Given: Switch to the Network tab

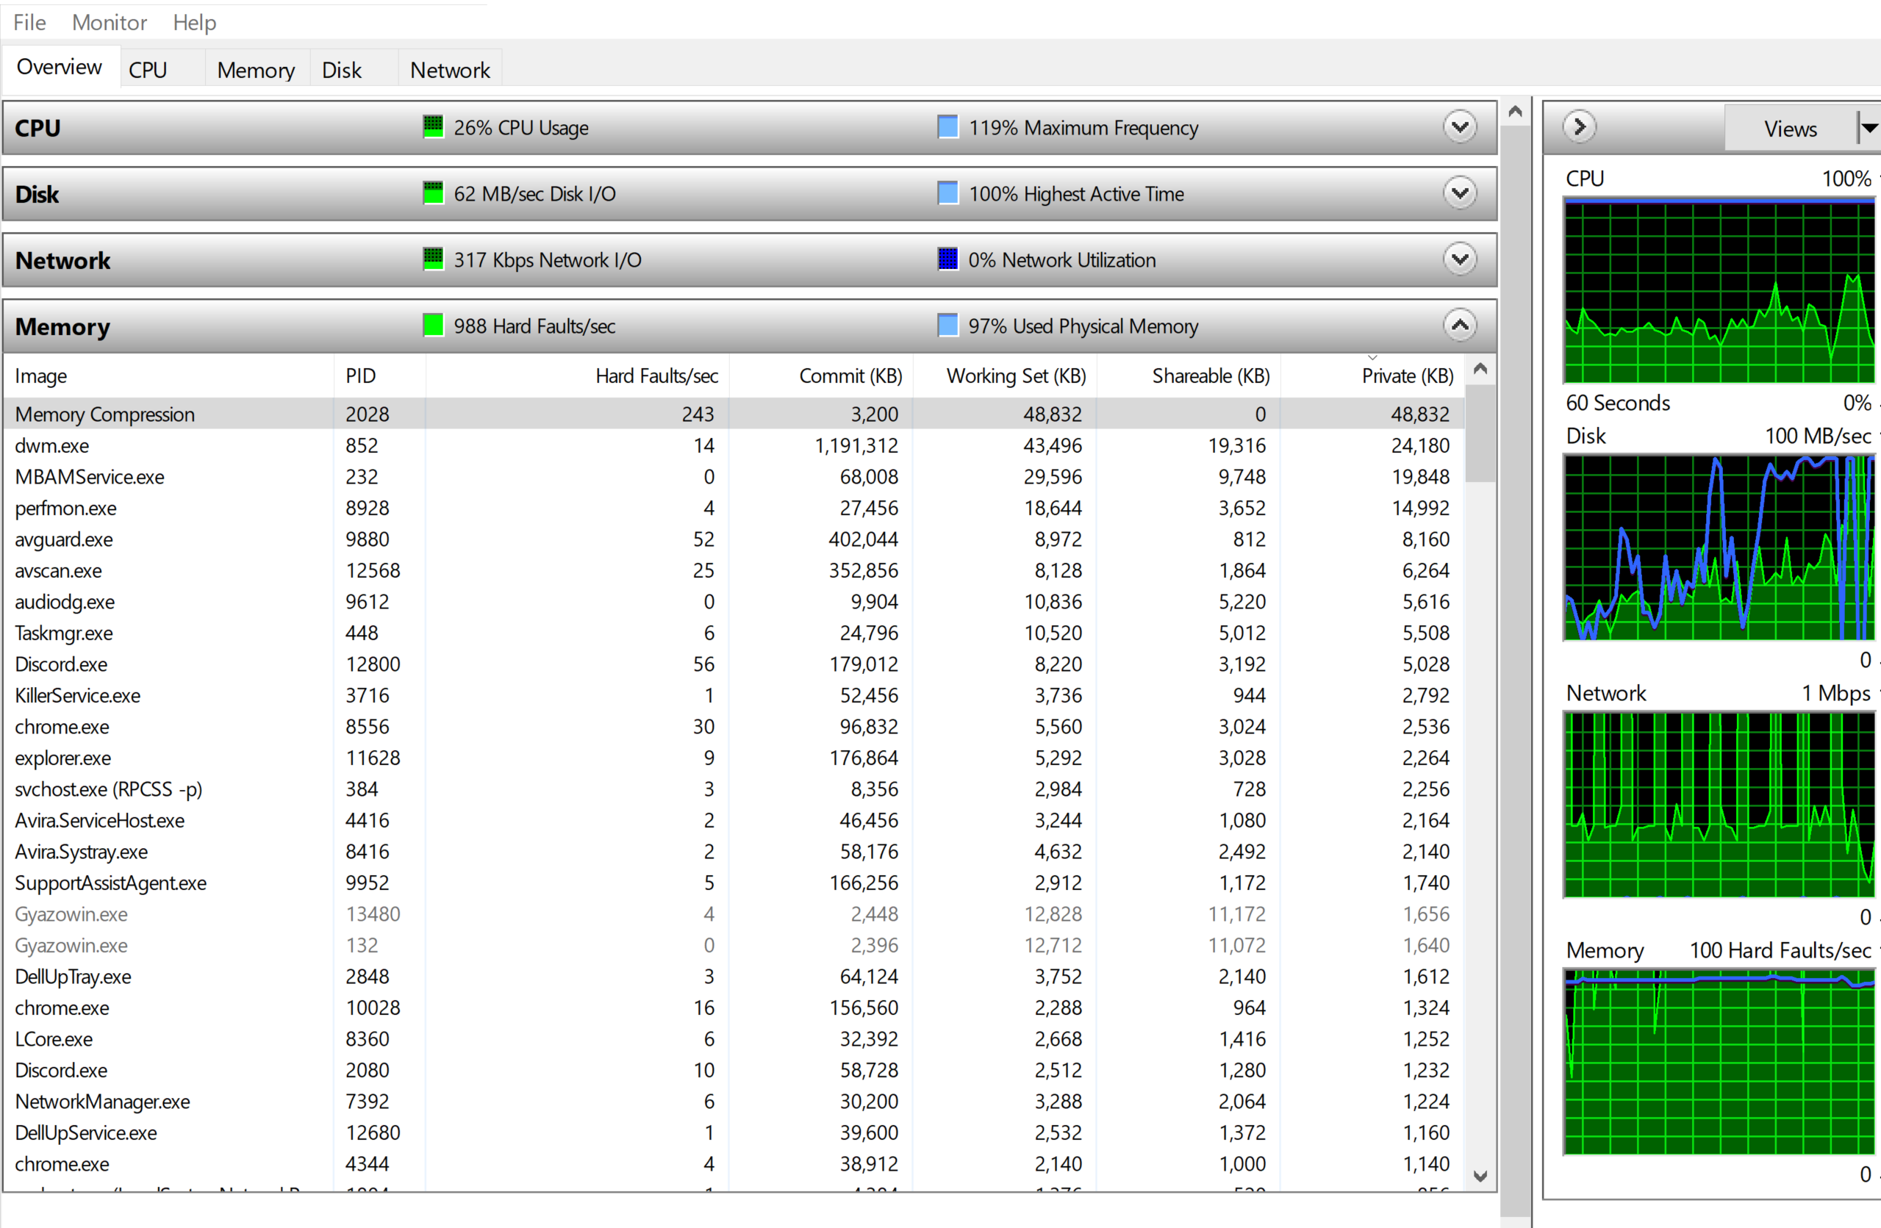Looking at the screenshot, I should 450,70.
